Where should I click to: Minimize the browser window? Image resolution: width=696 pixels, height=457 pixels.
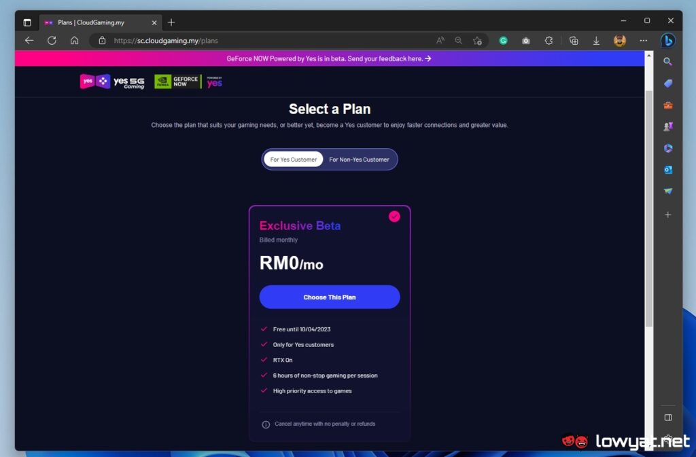(623, 21)
